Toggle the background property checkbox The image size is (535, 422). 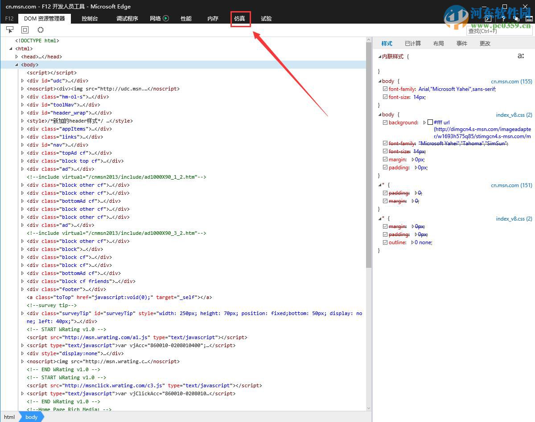[385, 123]
